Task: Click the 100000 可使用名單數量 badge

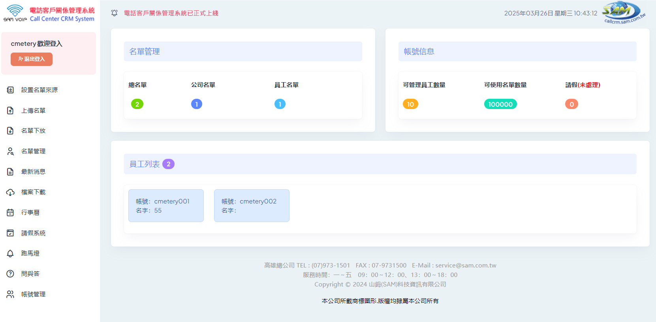Action: coord(500,104)
